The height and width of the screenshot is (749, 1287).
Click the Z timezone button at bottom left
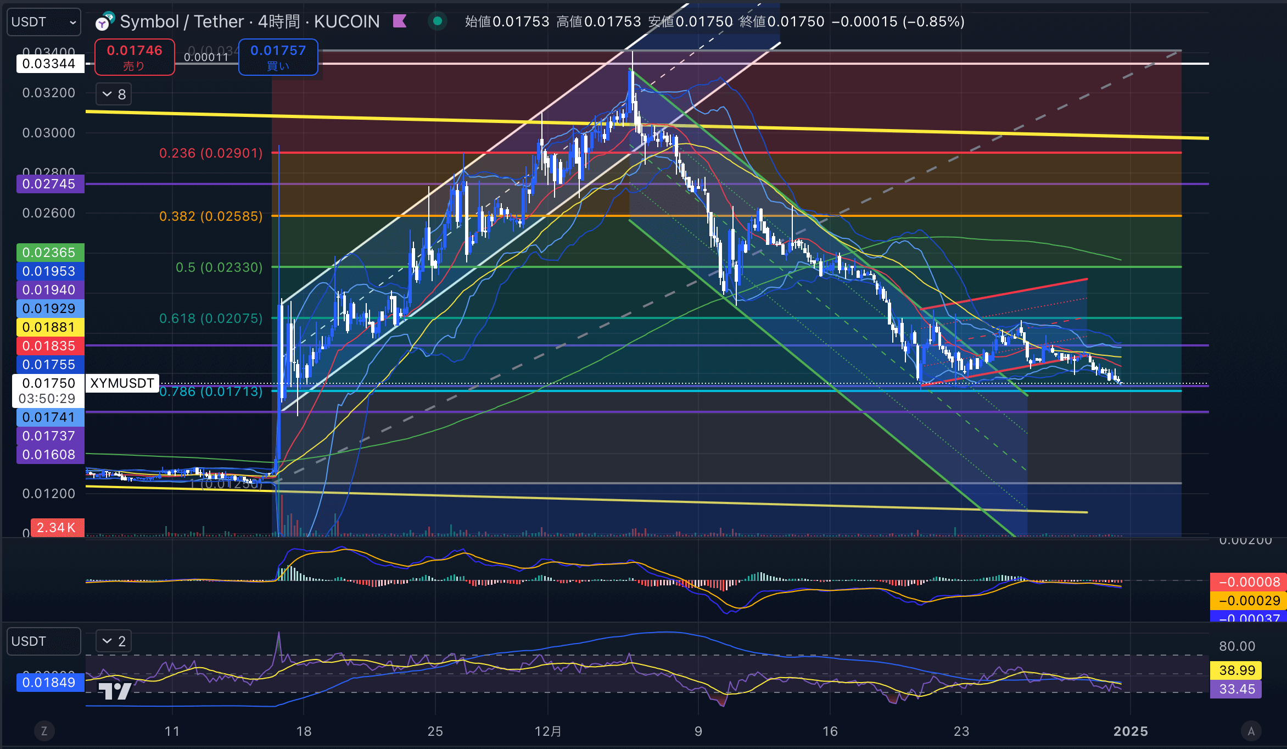click(x=44, y=731)
